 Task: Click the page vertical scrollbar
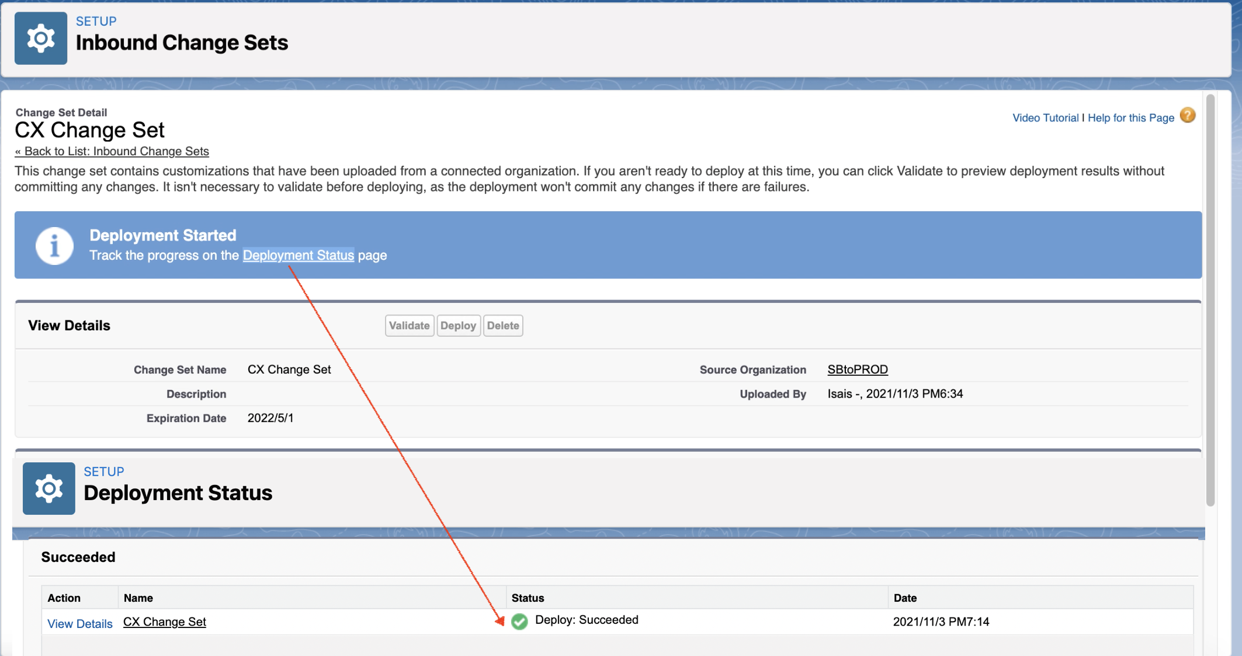(1210, 300)
